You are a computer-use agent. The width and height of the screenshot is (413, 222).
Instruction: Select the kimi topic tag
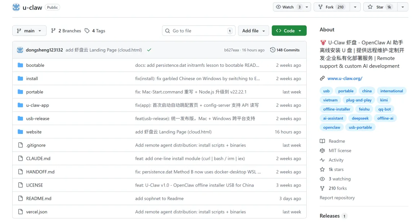click(384, 100)
